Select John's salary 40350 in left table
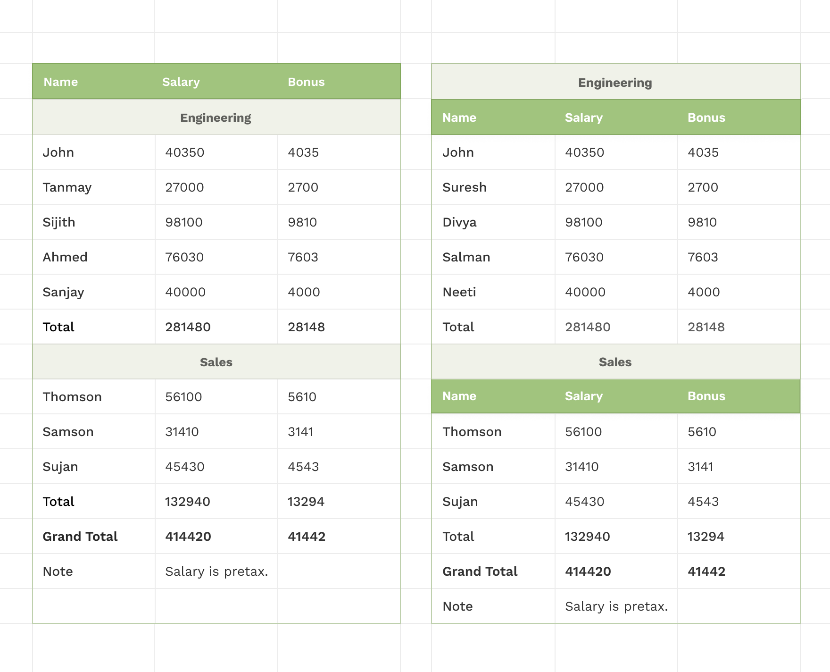 (x=216, y=152)
